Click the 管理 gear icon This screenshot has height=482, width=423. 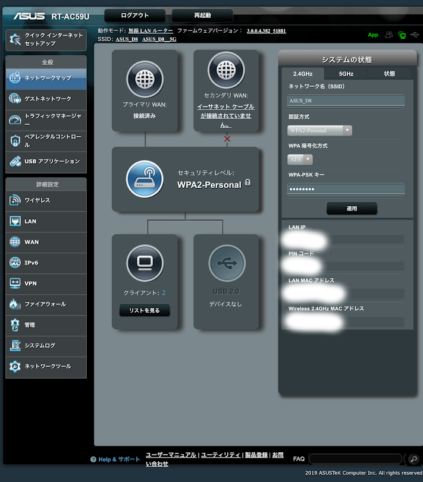coord(15,325)
